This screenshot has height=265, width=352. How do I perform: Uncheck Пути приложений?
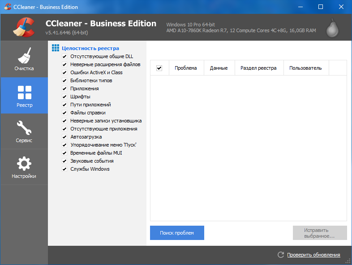point(64,105)
